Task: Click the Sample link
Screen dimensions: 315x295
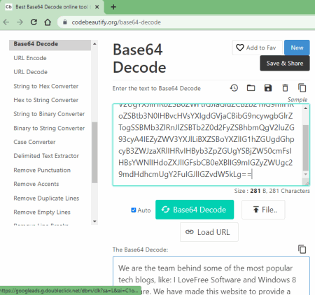Action: (x=297, y=99)
